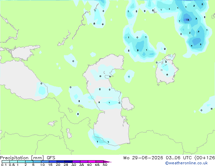
Task: Click the '50' legend scale label
Action: pos(105,165)
